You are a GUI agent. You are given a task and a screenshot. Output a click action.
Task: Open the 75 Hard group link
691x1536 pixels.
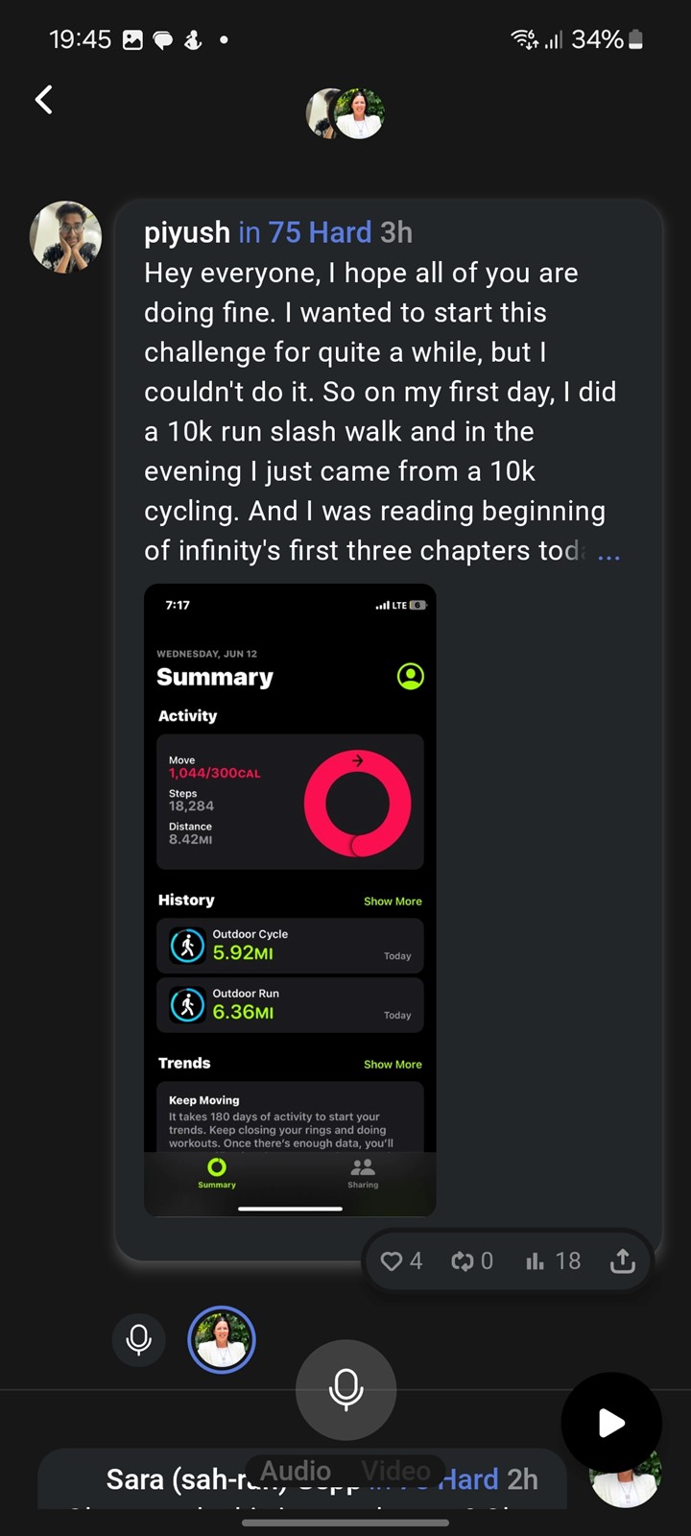click(x=305, y=232)
